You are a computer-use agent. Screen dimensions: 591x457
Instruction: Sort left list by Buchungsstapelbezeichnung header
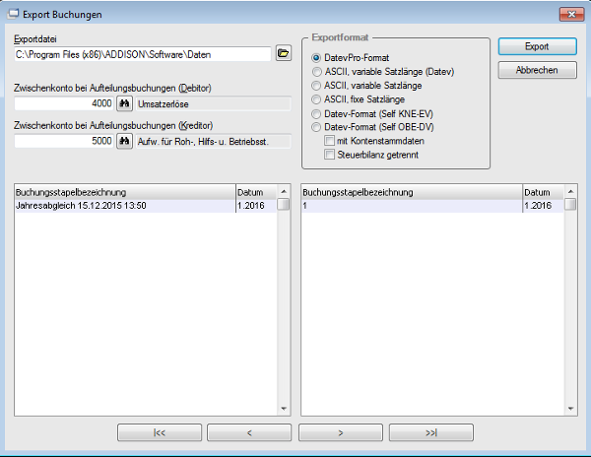click(x=125, y=192)
